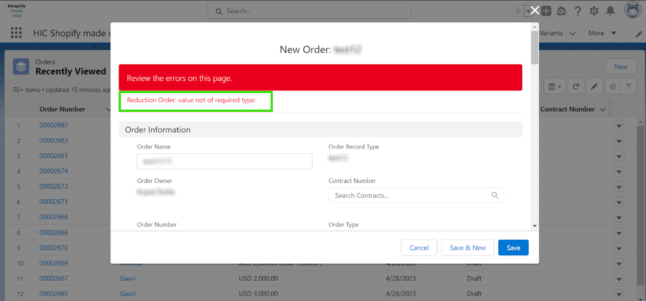Image resolution: width=646 pixels, height=301 pixels.
Task: Open row actions for order 00002667
Action: pos(619,279)
